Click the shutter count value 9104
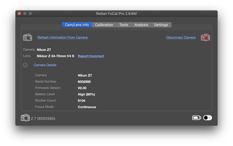Image resolution: width=233 pixels, height=146 pixels. (82, 101)
